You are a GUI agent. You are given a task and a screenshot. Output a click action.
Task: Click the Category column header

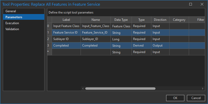(179, 20)
